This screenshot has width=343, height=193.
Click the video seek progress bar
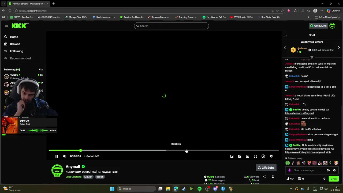(x=164, y=150)
